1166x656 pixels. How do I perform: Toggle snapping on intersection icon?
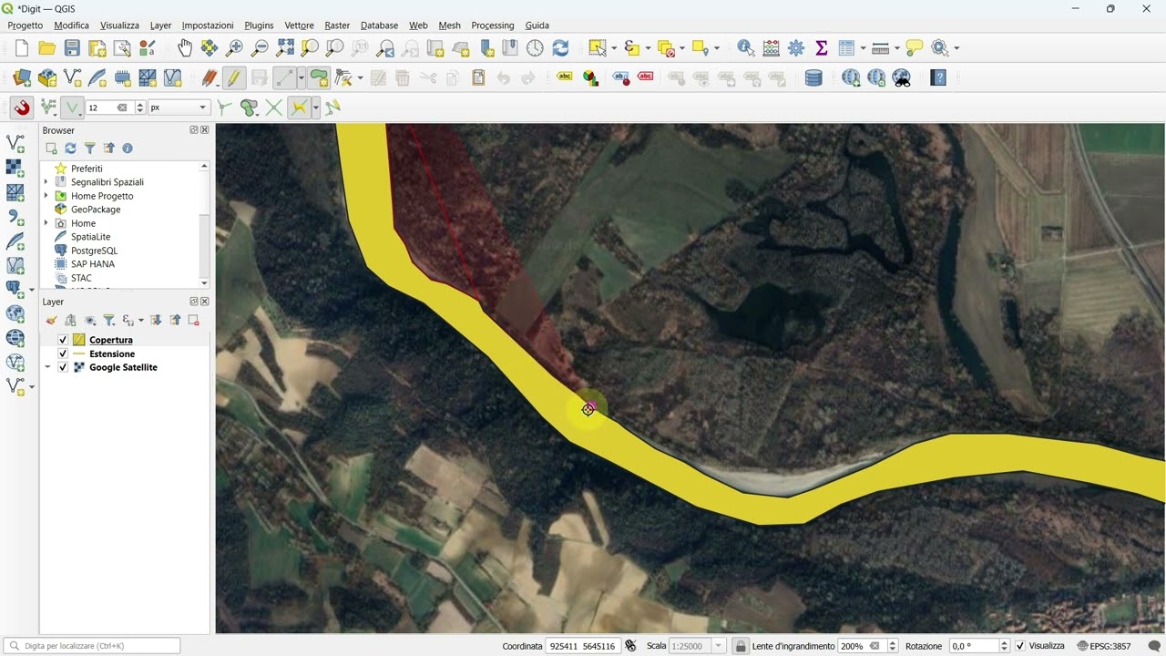click(274, 108)
